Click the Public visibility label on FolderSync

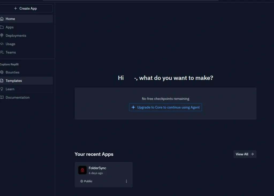tap(88, 181)
